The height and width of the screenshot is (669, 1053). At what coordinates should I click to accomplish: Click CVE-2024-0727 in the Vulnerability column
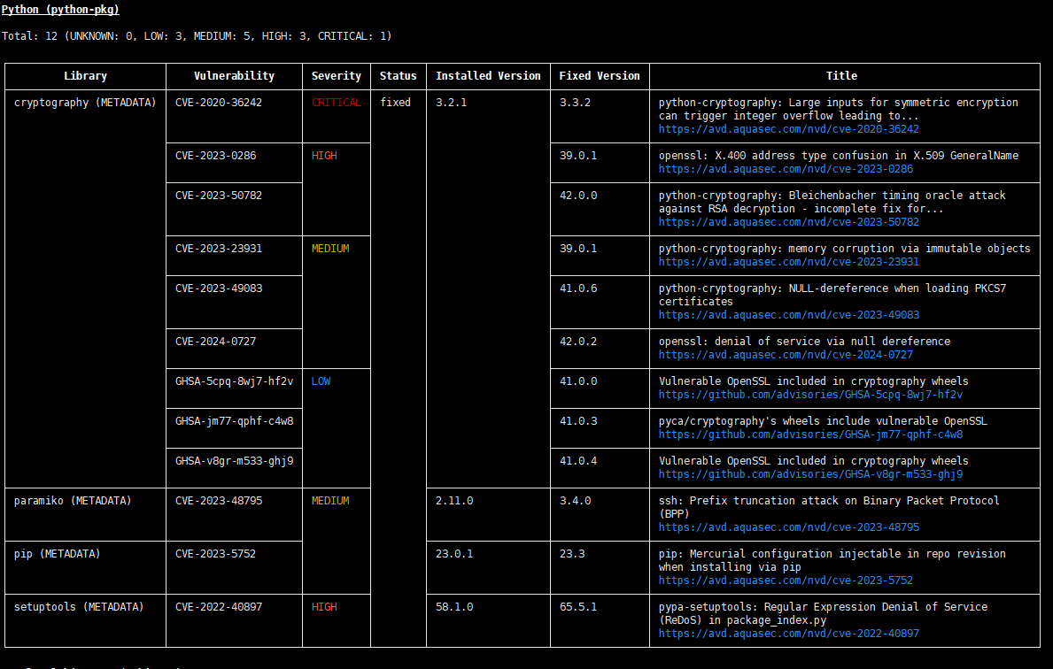click(215, 342)
